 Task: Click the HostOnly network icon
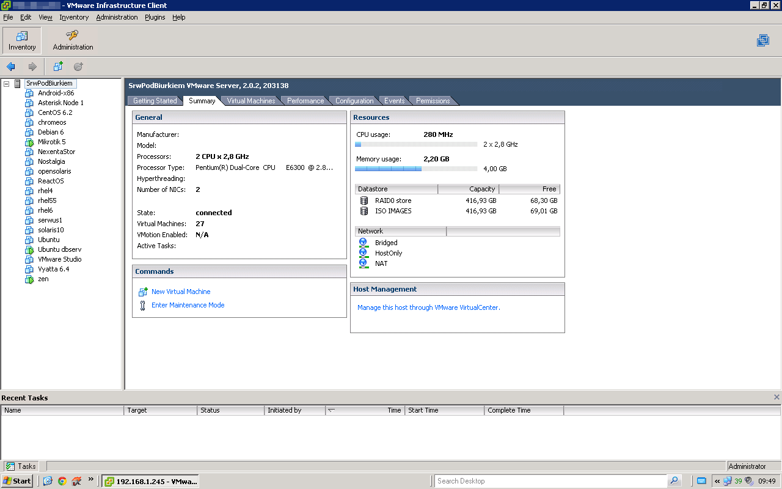point(364,253)
